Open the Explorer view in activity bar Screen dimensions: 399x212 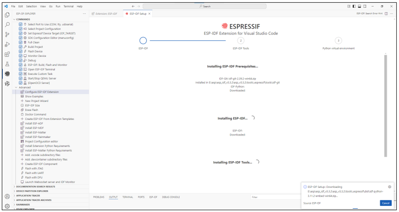[x=7, y=15]
